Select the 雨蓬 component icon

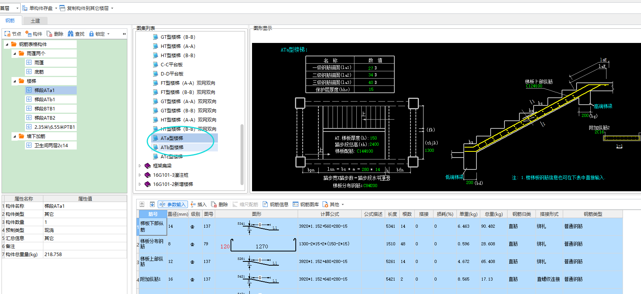(x=29, y=62)
